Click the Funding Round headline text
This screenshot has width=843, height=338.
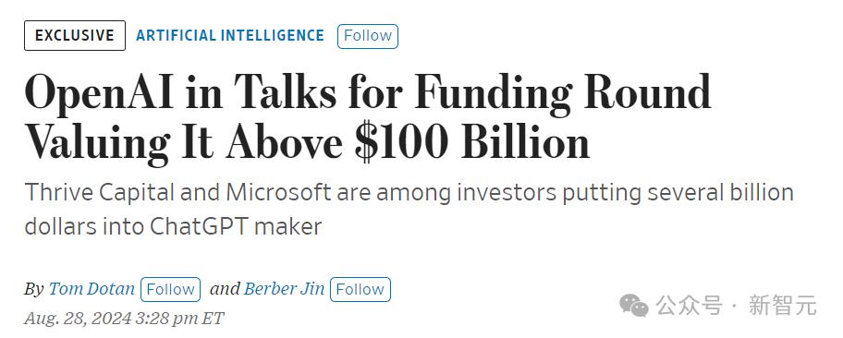[562, 92]
